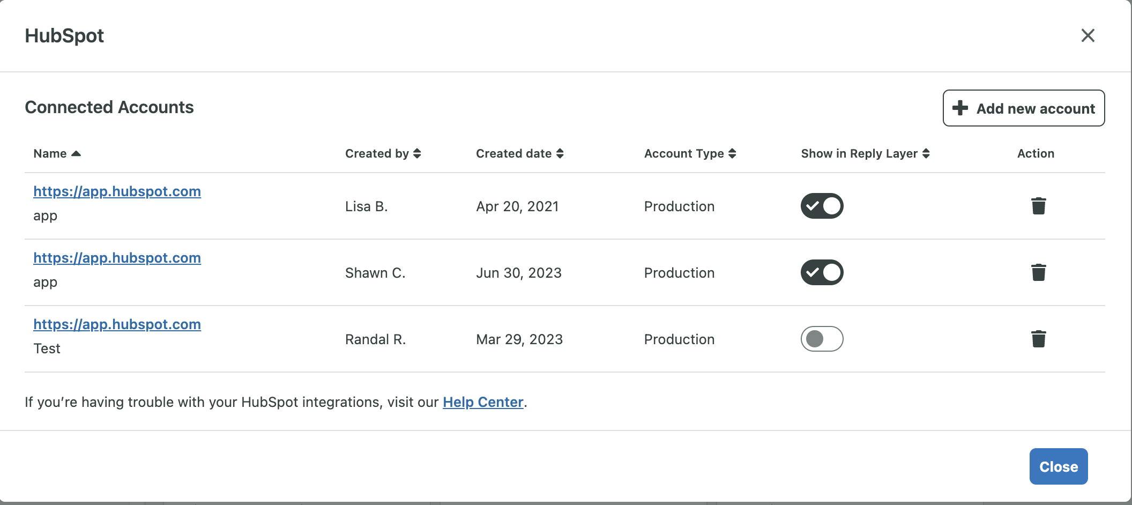Sort accounts by Created date column
This screenshot has width=1132, height=505.
pyautogui.click(x=519, y=154)
